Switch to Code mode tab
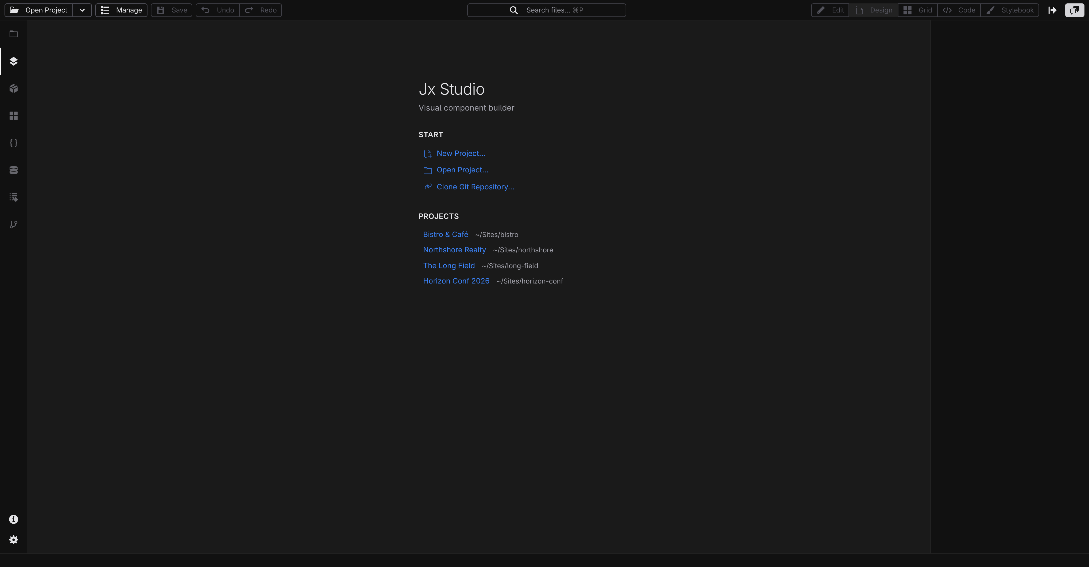This screenshot has height=567, width=1089. pyautogui.click(x=959, y=10)
